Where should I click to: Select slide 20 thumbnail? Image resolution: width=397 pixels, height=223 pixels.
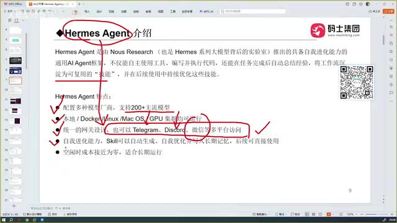pyautogui.click(x=16, y=191)
